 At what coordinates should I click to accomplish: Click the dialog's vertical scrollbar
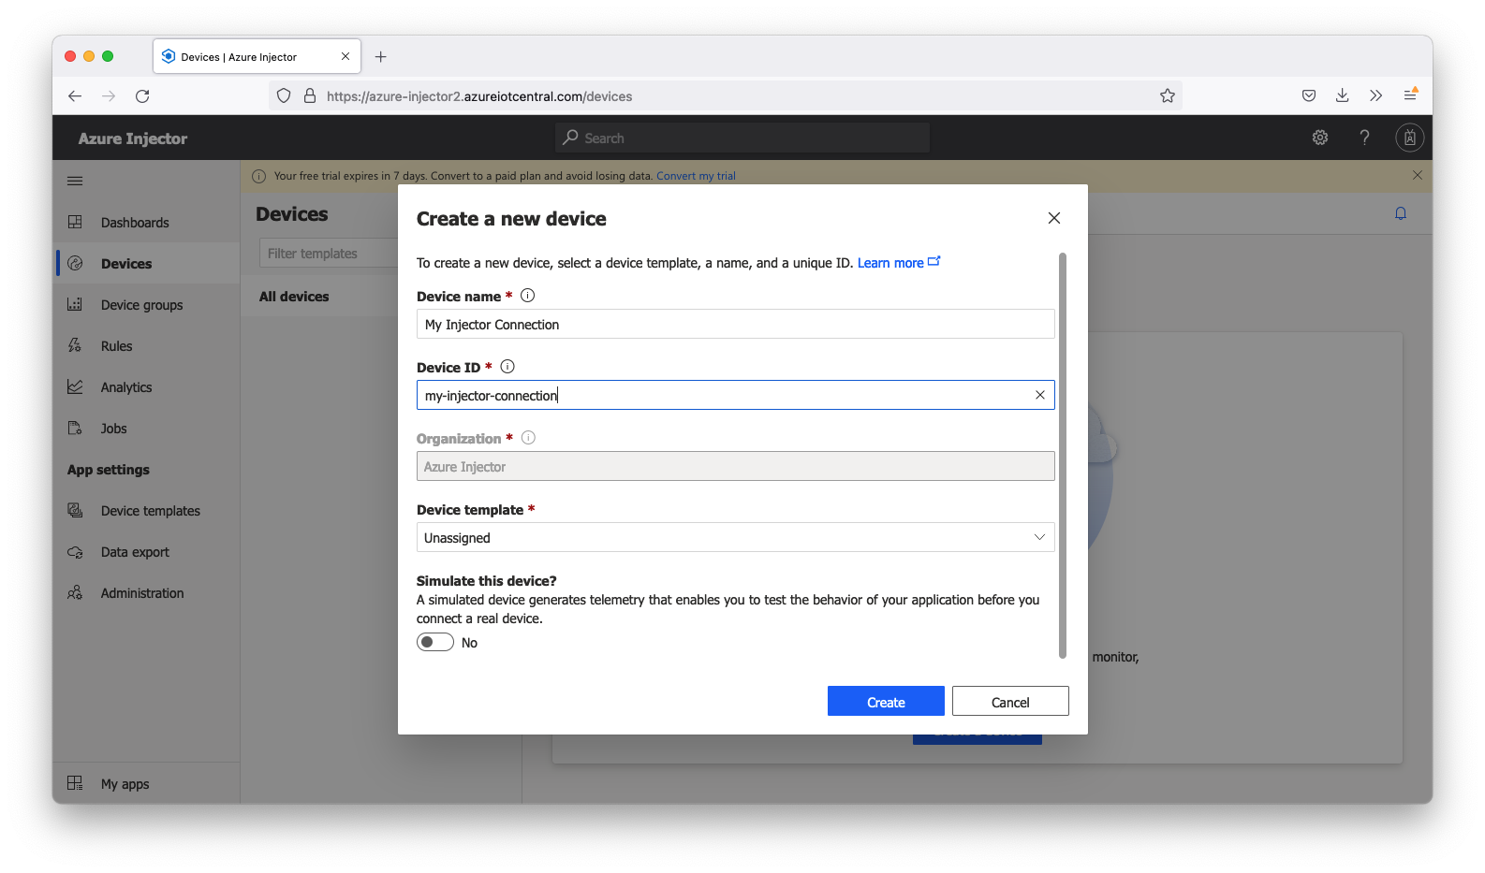[x=1062, y=455]
